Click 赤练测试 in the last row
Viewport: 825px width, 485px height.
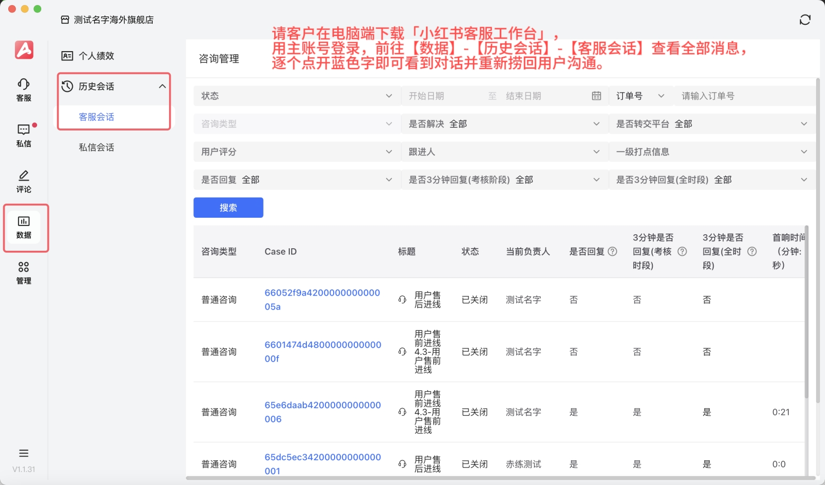(523, 464)
